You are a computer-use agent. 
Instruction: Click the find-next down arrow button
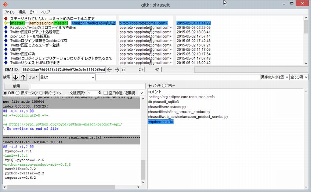pyautogui.click(x=15, y=77)
